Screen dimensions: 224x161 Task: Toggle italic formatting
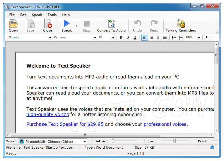click(128, 38)
